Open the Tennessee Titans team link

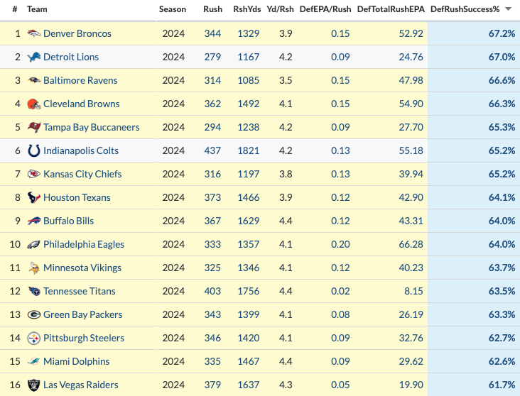point(80,291)
